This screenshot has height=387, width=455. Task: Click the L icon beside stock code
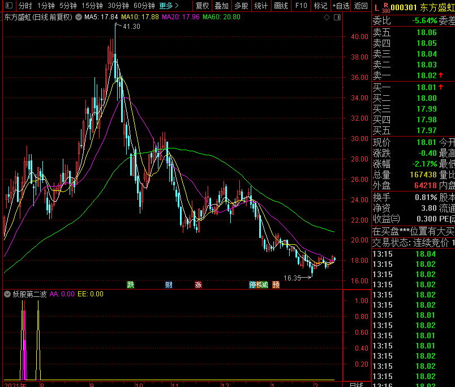pyautogui.click(x=377, y=7)
